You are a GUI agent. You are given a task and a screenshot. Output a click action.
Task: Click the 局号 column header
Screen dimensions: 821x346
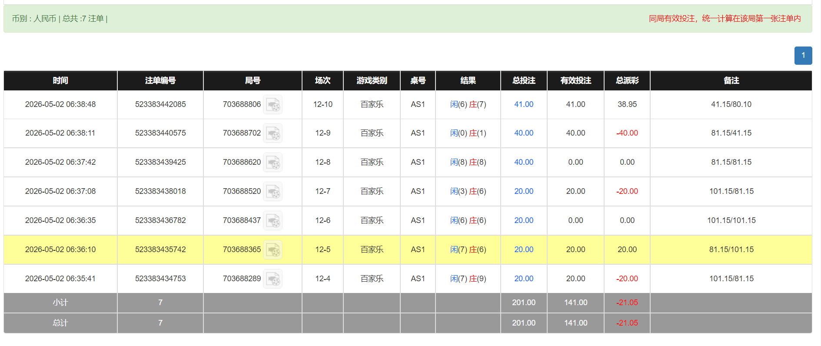(253, 80)
